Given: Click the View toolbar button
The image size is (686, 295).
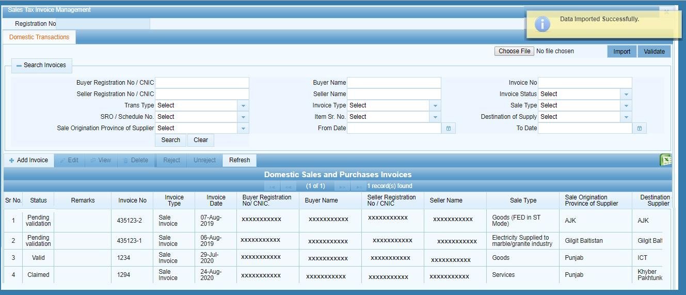Looking at the screenshot, I should (x=101, y=160).
